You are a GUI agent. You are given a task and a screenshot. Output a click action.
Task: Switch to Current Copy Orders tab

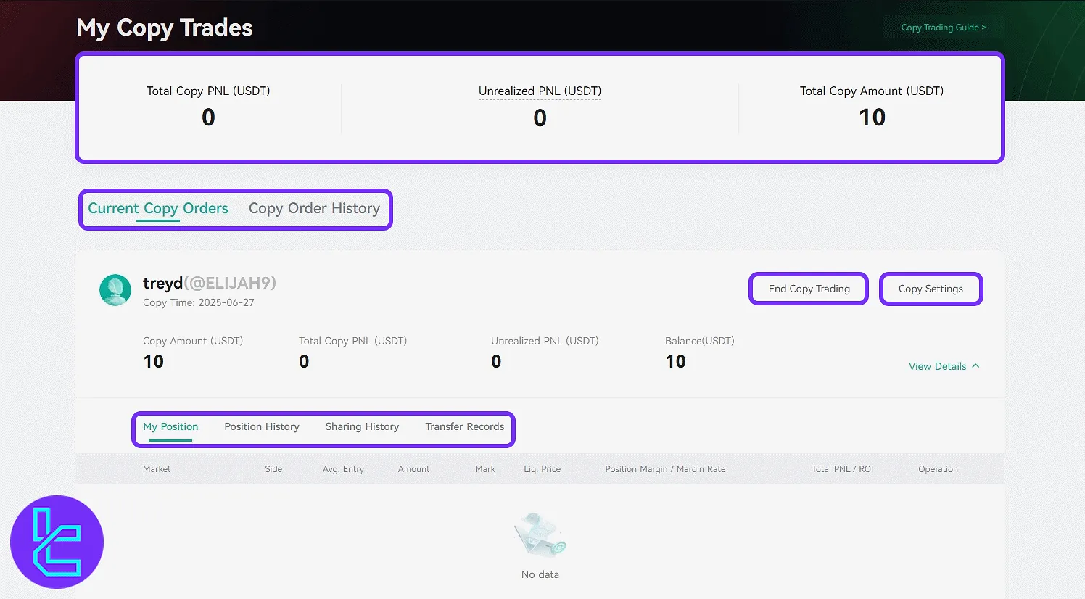click(x=158, y=208)
